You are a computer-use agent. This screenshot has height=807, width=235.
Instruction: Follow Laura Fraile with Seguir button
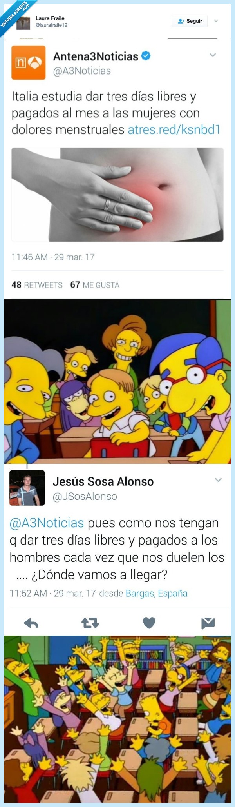coord(190,21)
